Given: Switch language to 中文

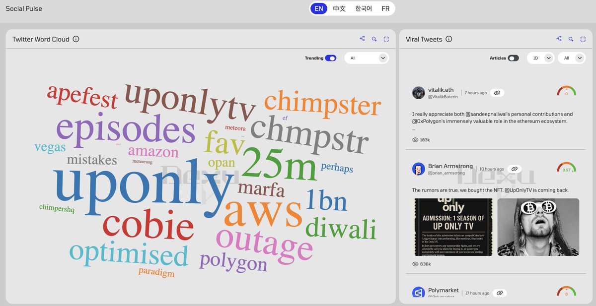Looking at the screenshot, I should [339, 8].
